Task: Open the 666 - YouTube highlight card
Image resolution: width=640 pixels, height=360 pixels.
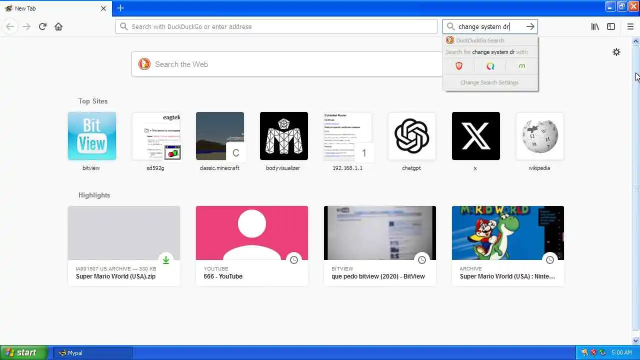Action: coord(252,246)
